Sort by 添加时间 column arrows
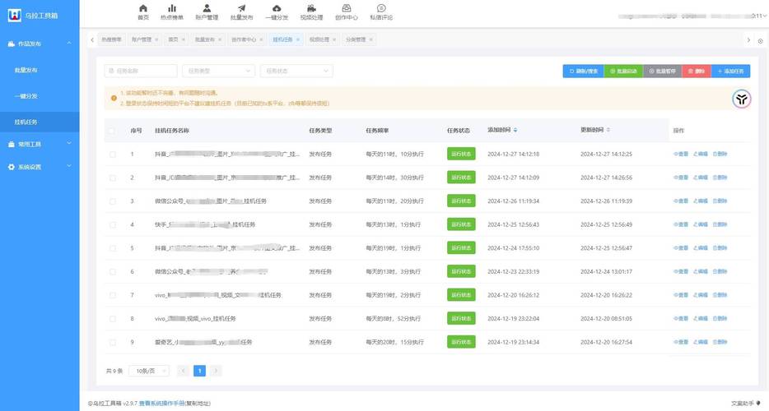The width and height of the screenshot is (769, 411). pyautogui.click(x=515, y=130)
